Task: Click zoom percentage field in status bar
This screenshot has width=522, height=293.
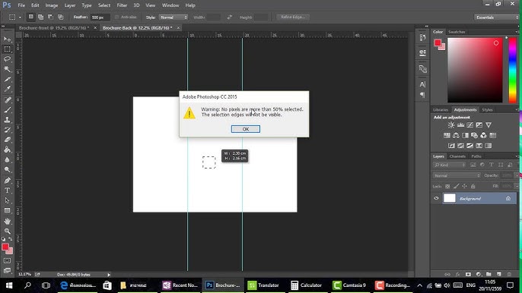Action: (x=24, y=274)
